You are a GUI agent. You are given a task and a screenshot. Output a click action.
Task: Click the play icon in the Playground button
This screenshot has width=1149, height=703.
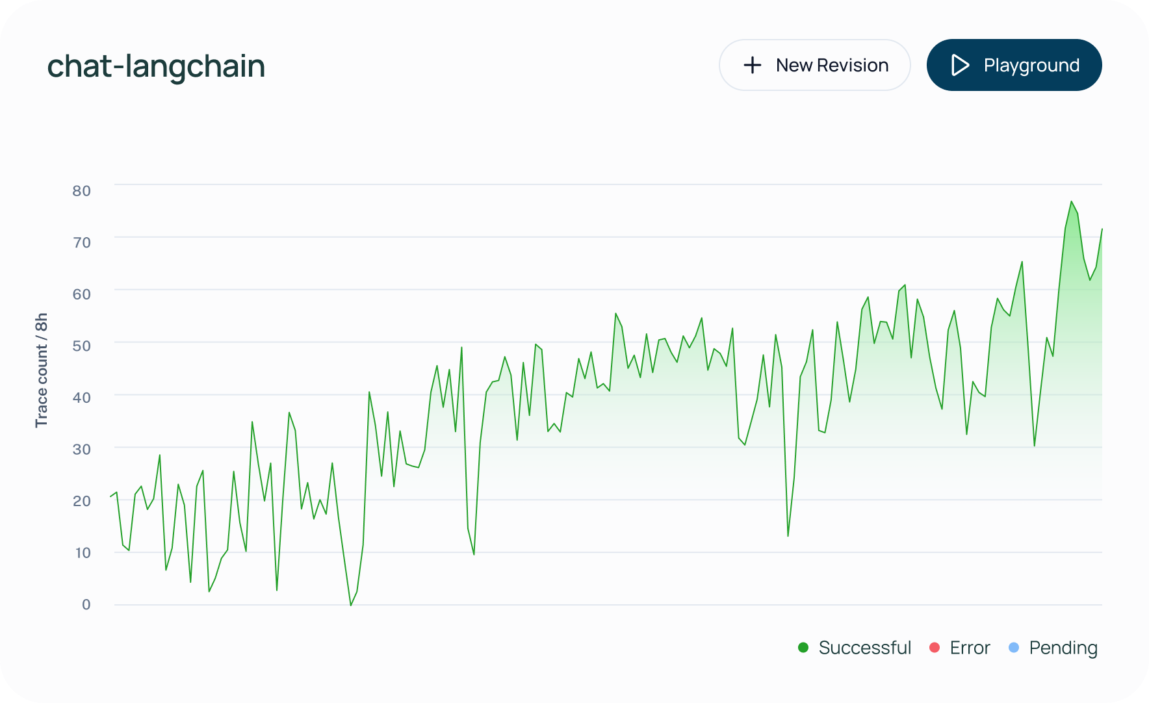pyautogui.click(x=960, y=65)
